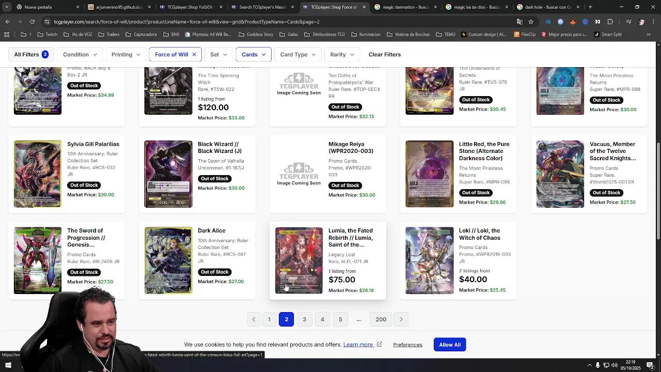Image resolution: width=661 pixels, height=372 pixels.
Task: Open Lumia, the Fated Rebirth card image
Action: tap(299, 260)
